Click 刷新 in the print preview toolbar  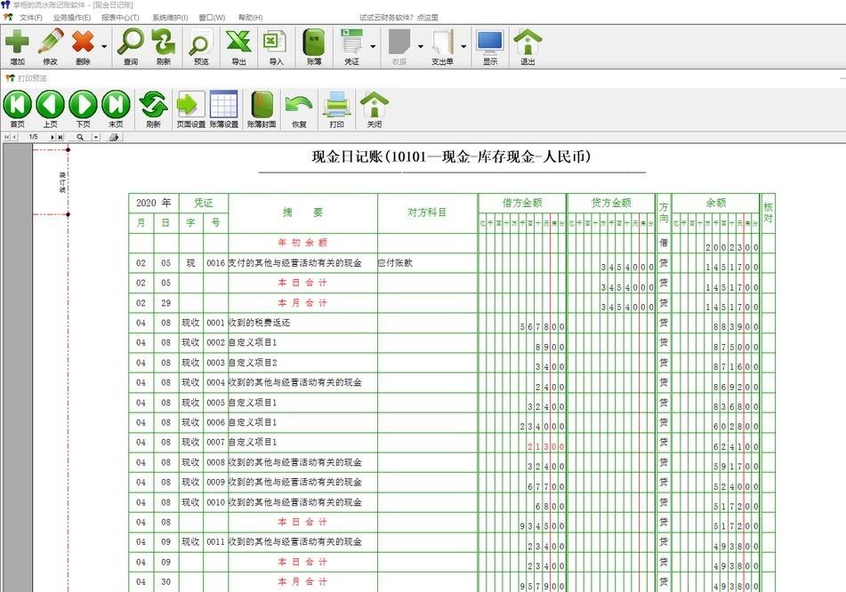pos(153,105)
